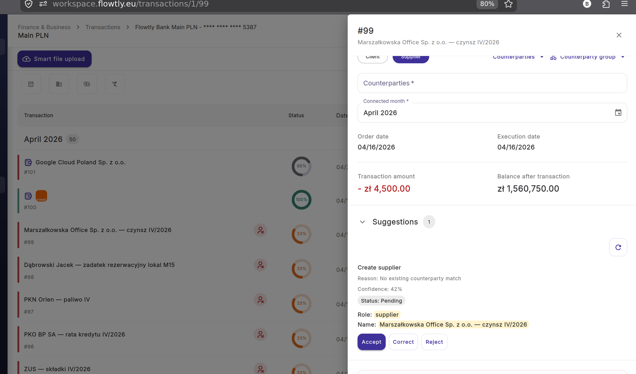Click the Smart file upload button
Screen dimensions: 636x374
(54, 59)
